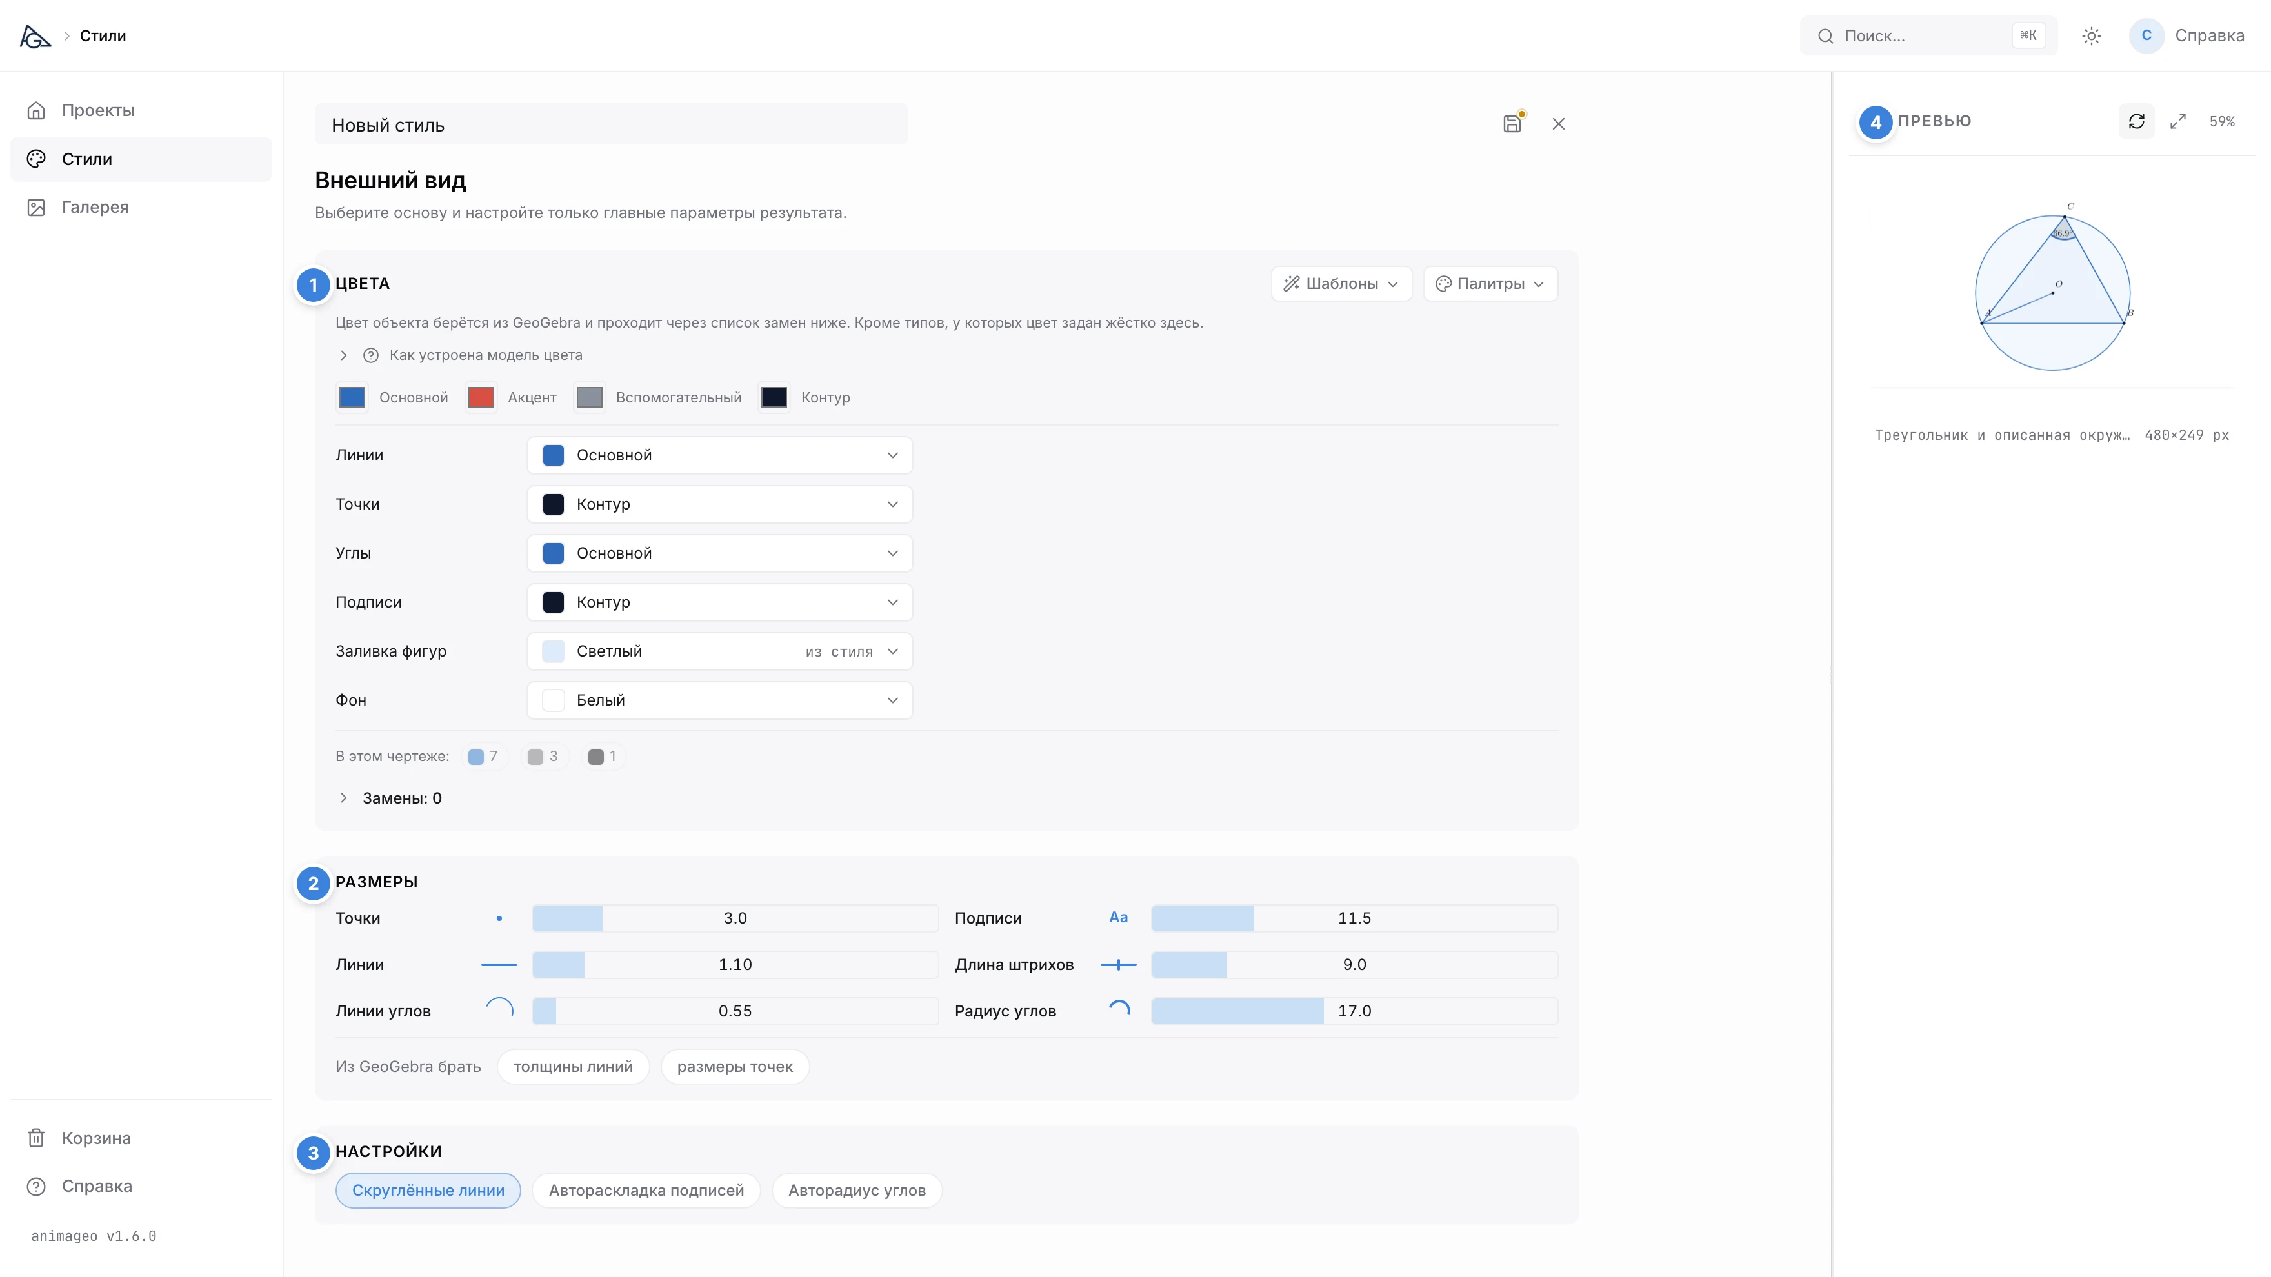Click the Новый стиль name field
This screenshot has width=2271, height=1277.
(611, 124)
